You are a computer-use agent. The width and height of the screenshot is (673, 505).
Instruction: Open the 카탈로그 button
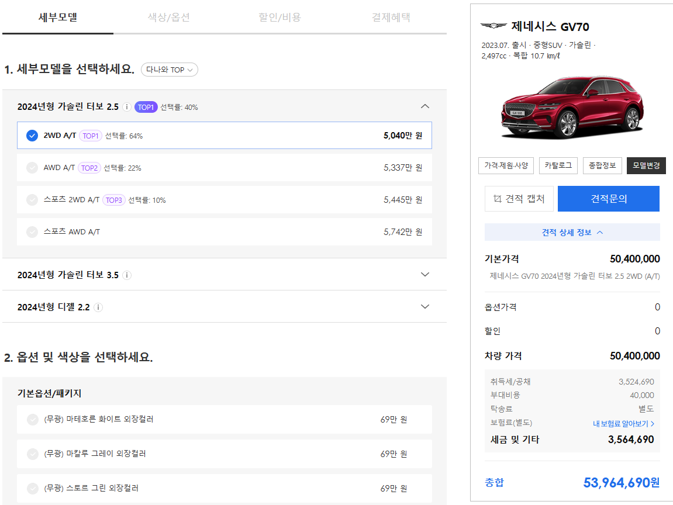[x=558, y=165]
